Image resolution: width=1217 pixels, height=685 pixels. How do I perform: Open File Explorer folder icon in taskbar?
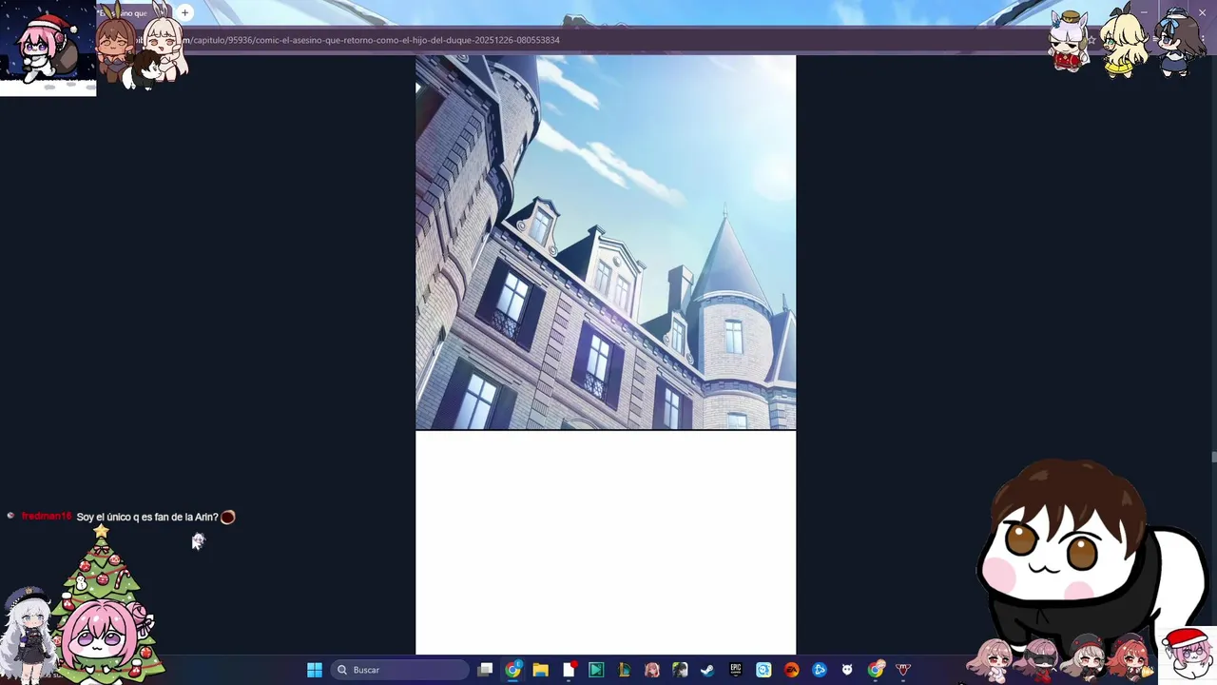coord(540,670)
